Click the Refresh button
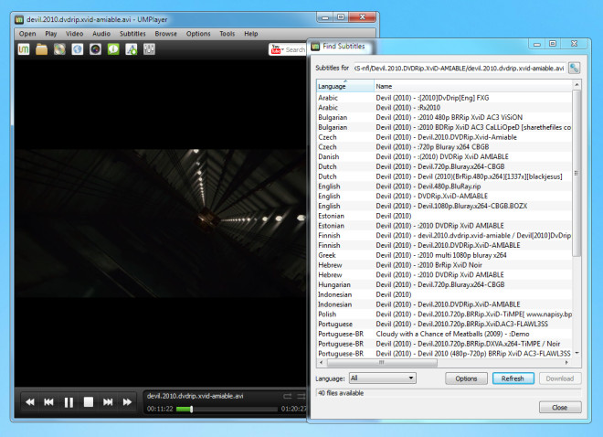603x437 pixels. 513,378
